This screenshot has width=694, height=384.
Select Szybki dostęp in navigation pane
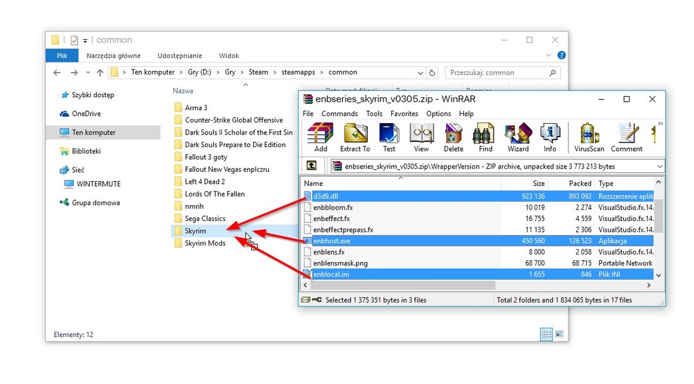[93, 95]
